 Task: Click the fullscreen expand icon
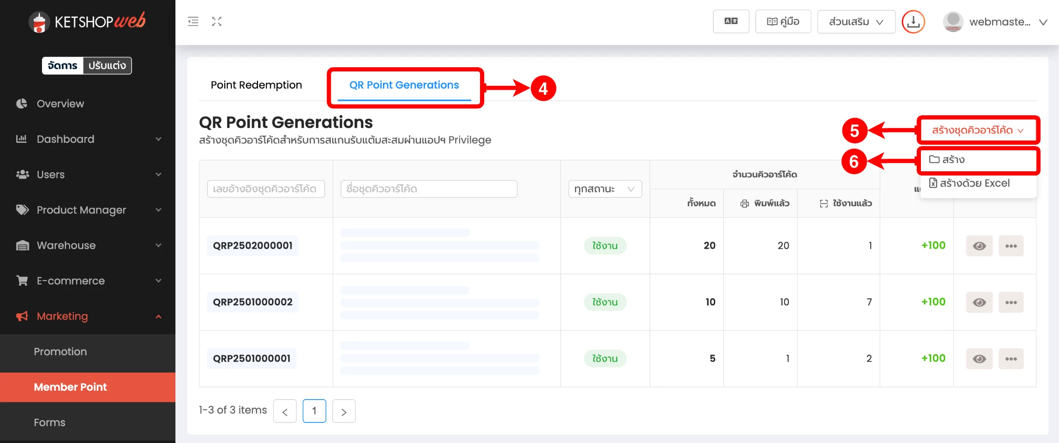(216, 21)
